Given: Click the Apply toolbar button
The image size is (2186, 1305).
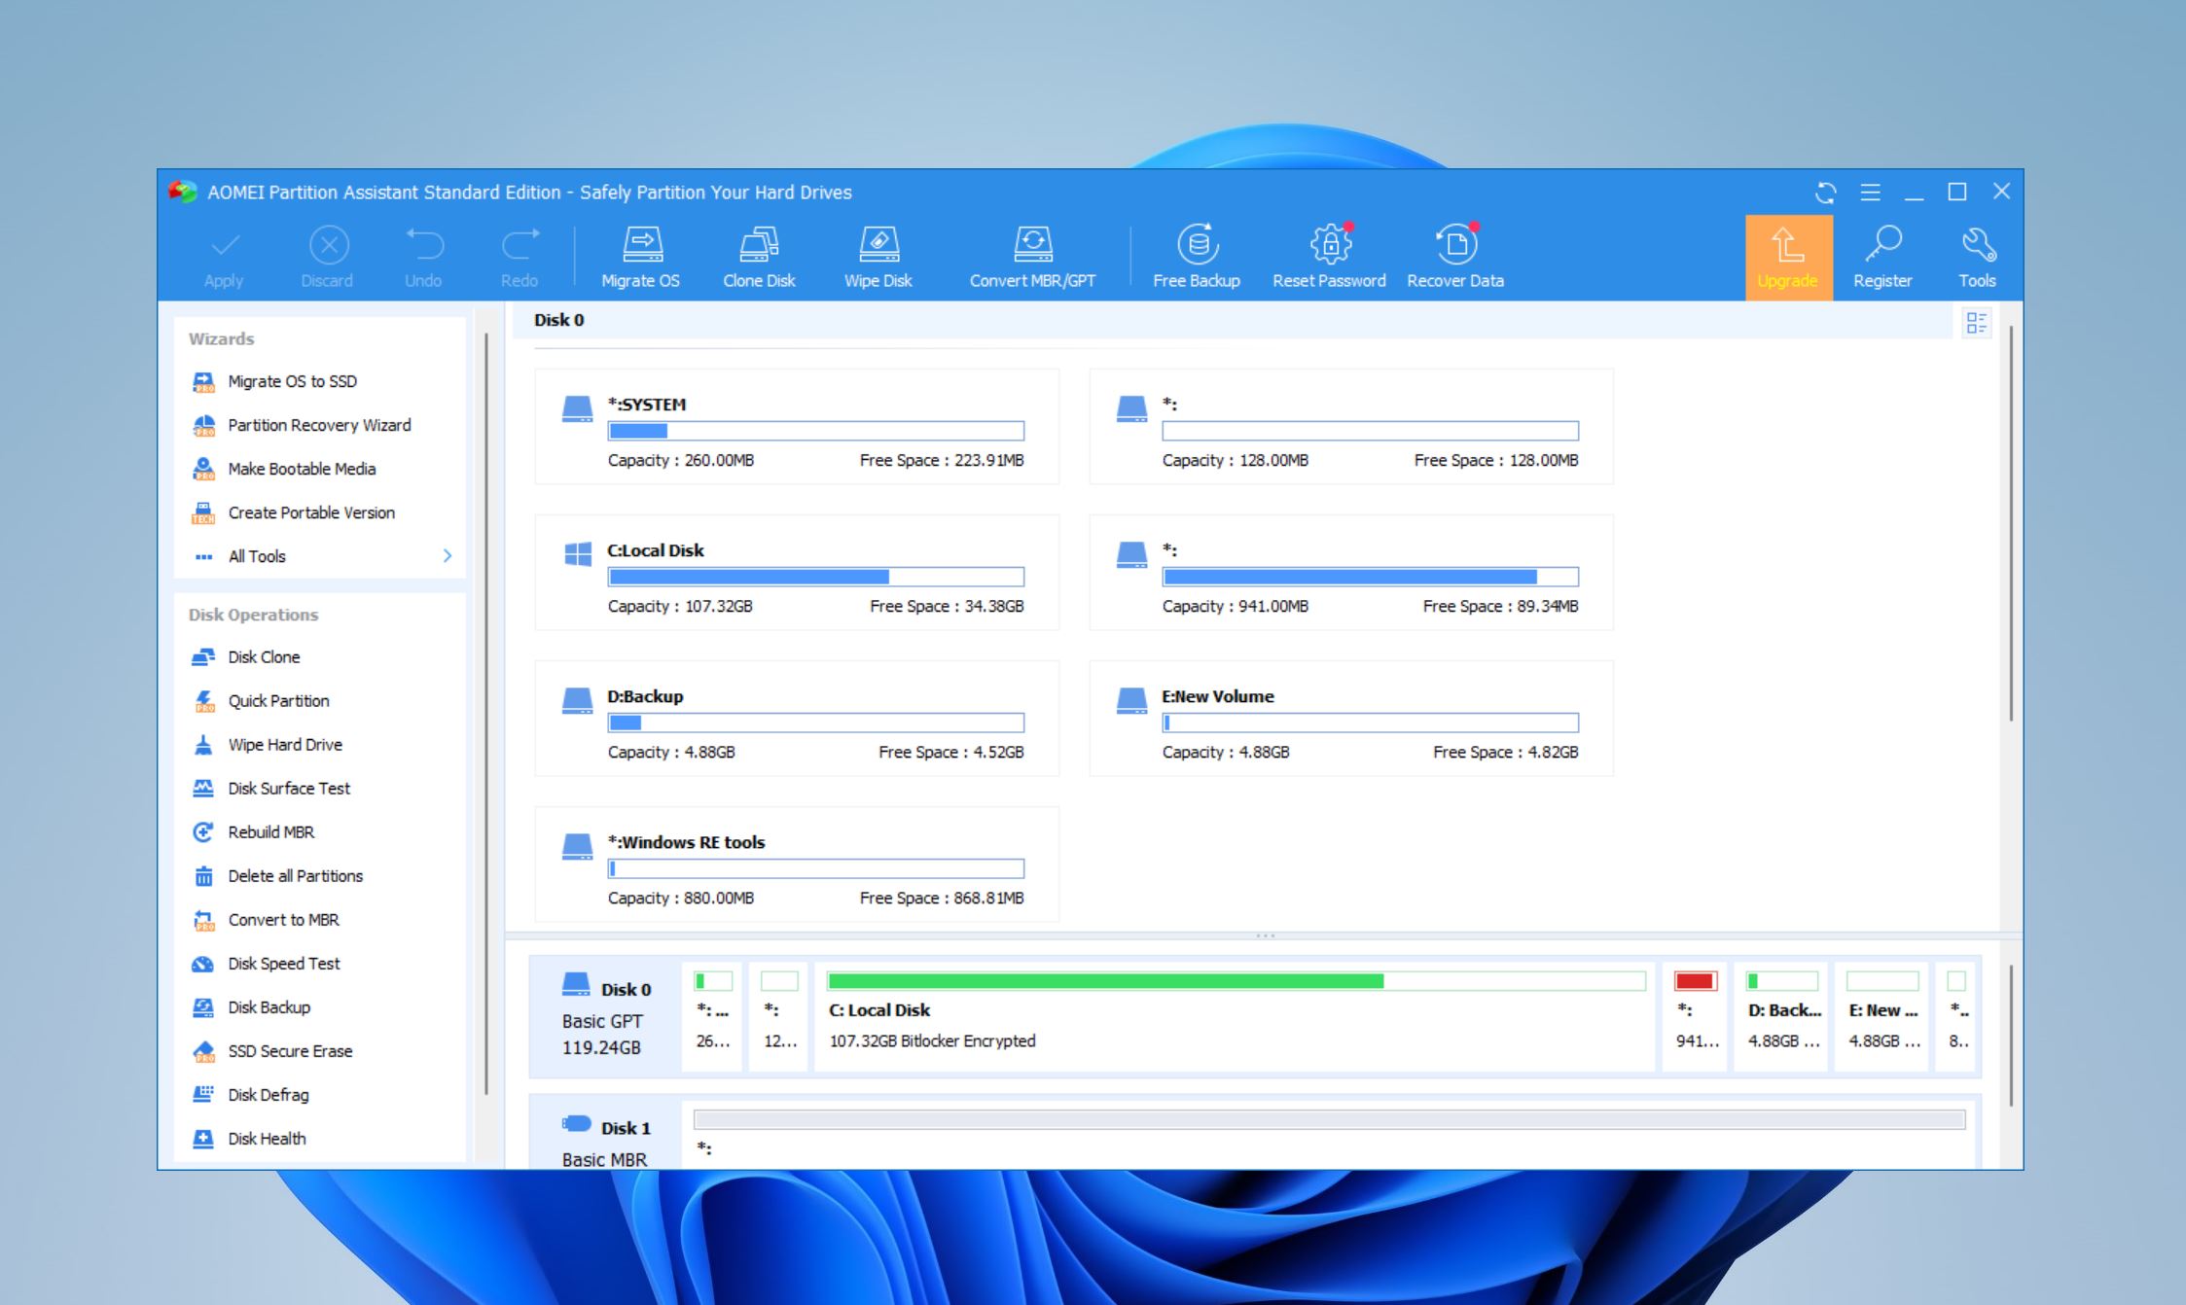Looking at the screenshot, I should click(224, 253).
